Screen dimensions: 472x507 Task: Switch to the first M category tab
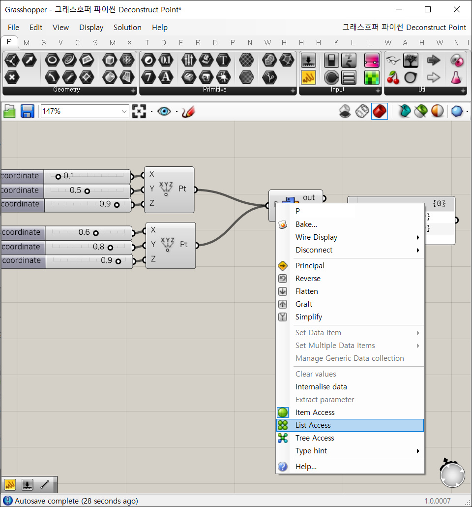(x=27, y=43)
